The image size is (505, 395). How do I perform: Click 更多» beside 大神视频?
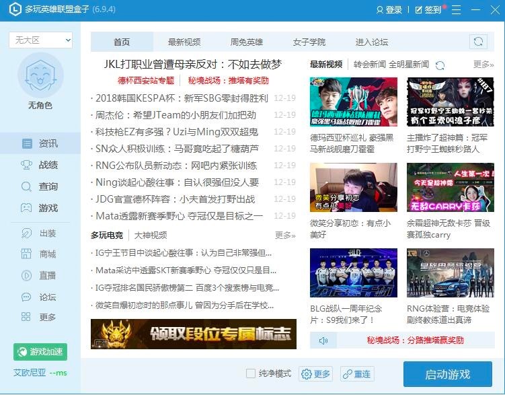[285, 236]
